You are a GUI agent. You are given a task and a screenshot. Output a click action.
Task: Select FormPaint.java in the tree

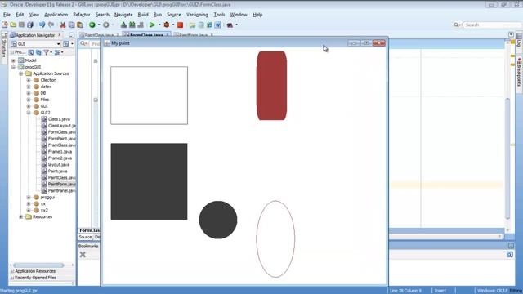pos(62,139)
